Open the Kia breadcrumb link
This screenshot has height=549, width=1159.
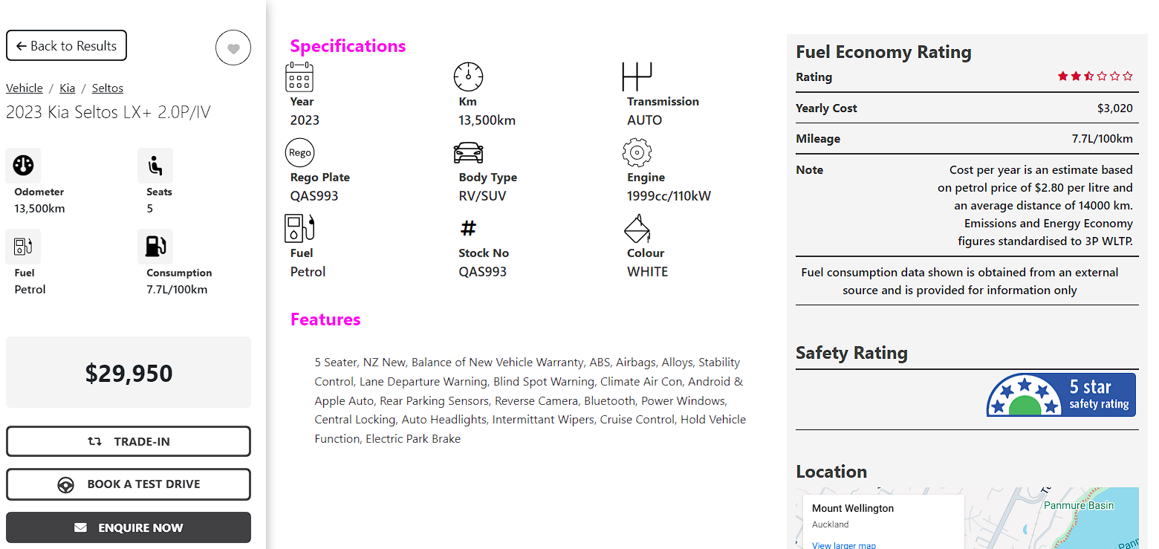(68, 88)
